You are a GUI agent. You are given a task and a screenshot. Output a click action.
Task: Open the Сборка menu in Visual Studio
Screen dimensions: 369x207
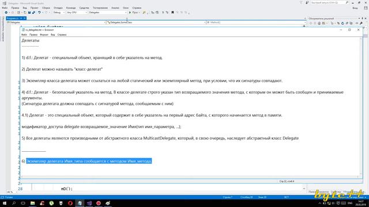pos(46,7)
